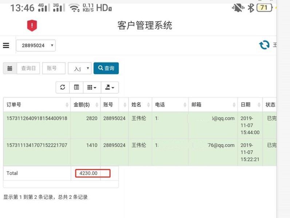Open the hamburger side menu
The width and height of the screenshot is (290, 218).
click(6, 45)
